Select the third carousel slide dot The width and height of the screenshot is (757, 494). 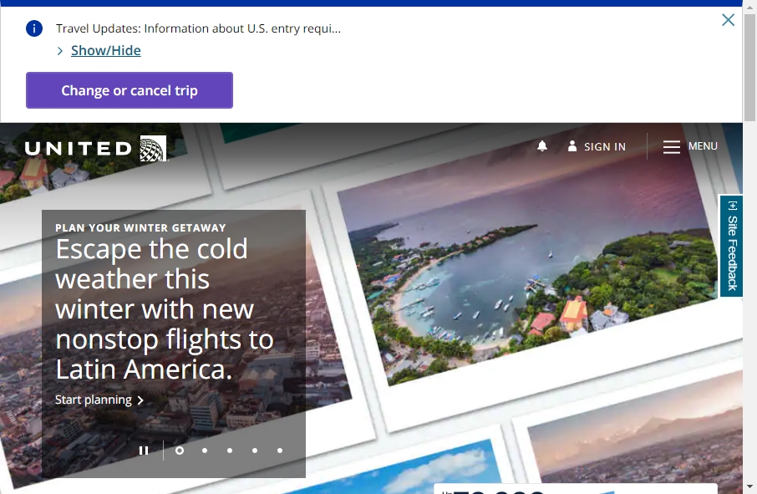[x=230, y=451]
